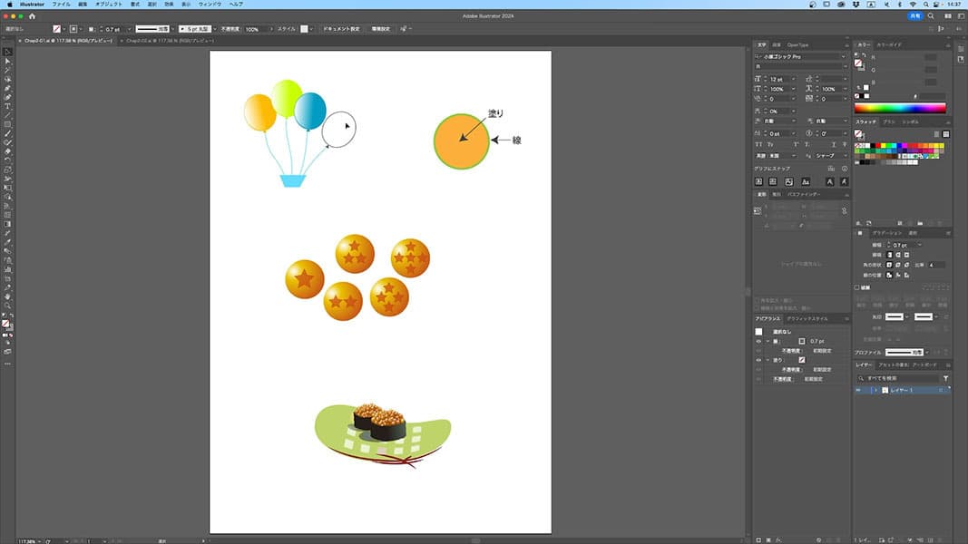This screenshot has width=968, height=544.
Task: Toggle visibility of レイヤー 1 layer
Action: 858,390
